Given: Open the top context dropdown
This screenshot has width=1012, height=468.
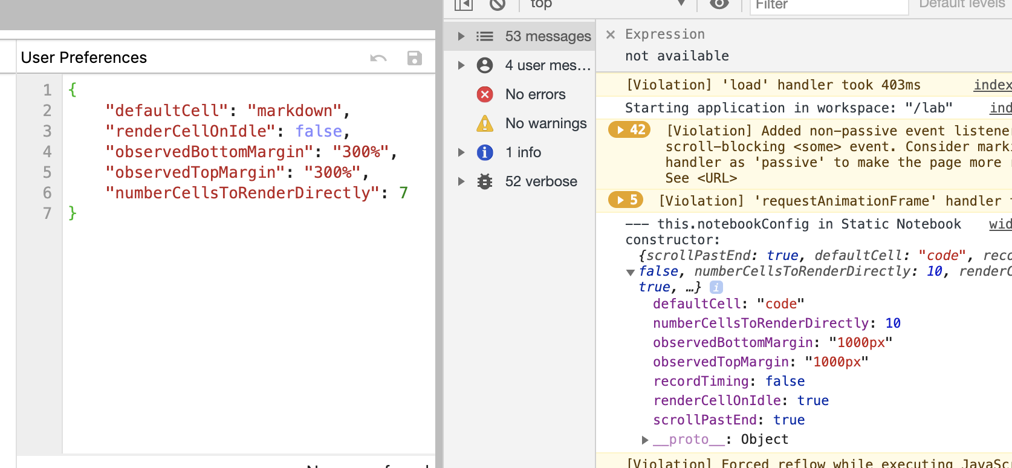Looking at the screenshot, I should tap(606, 4).
